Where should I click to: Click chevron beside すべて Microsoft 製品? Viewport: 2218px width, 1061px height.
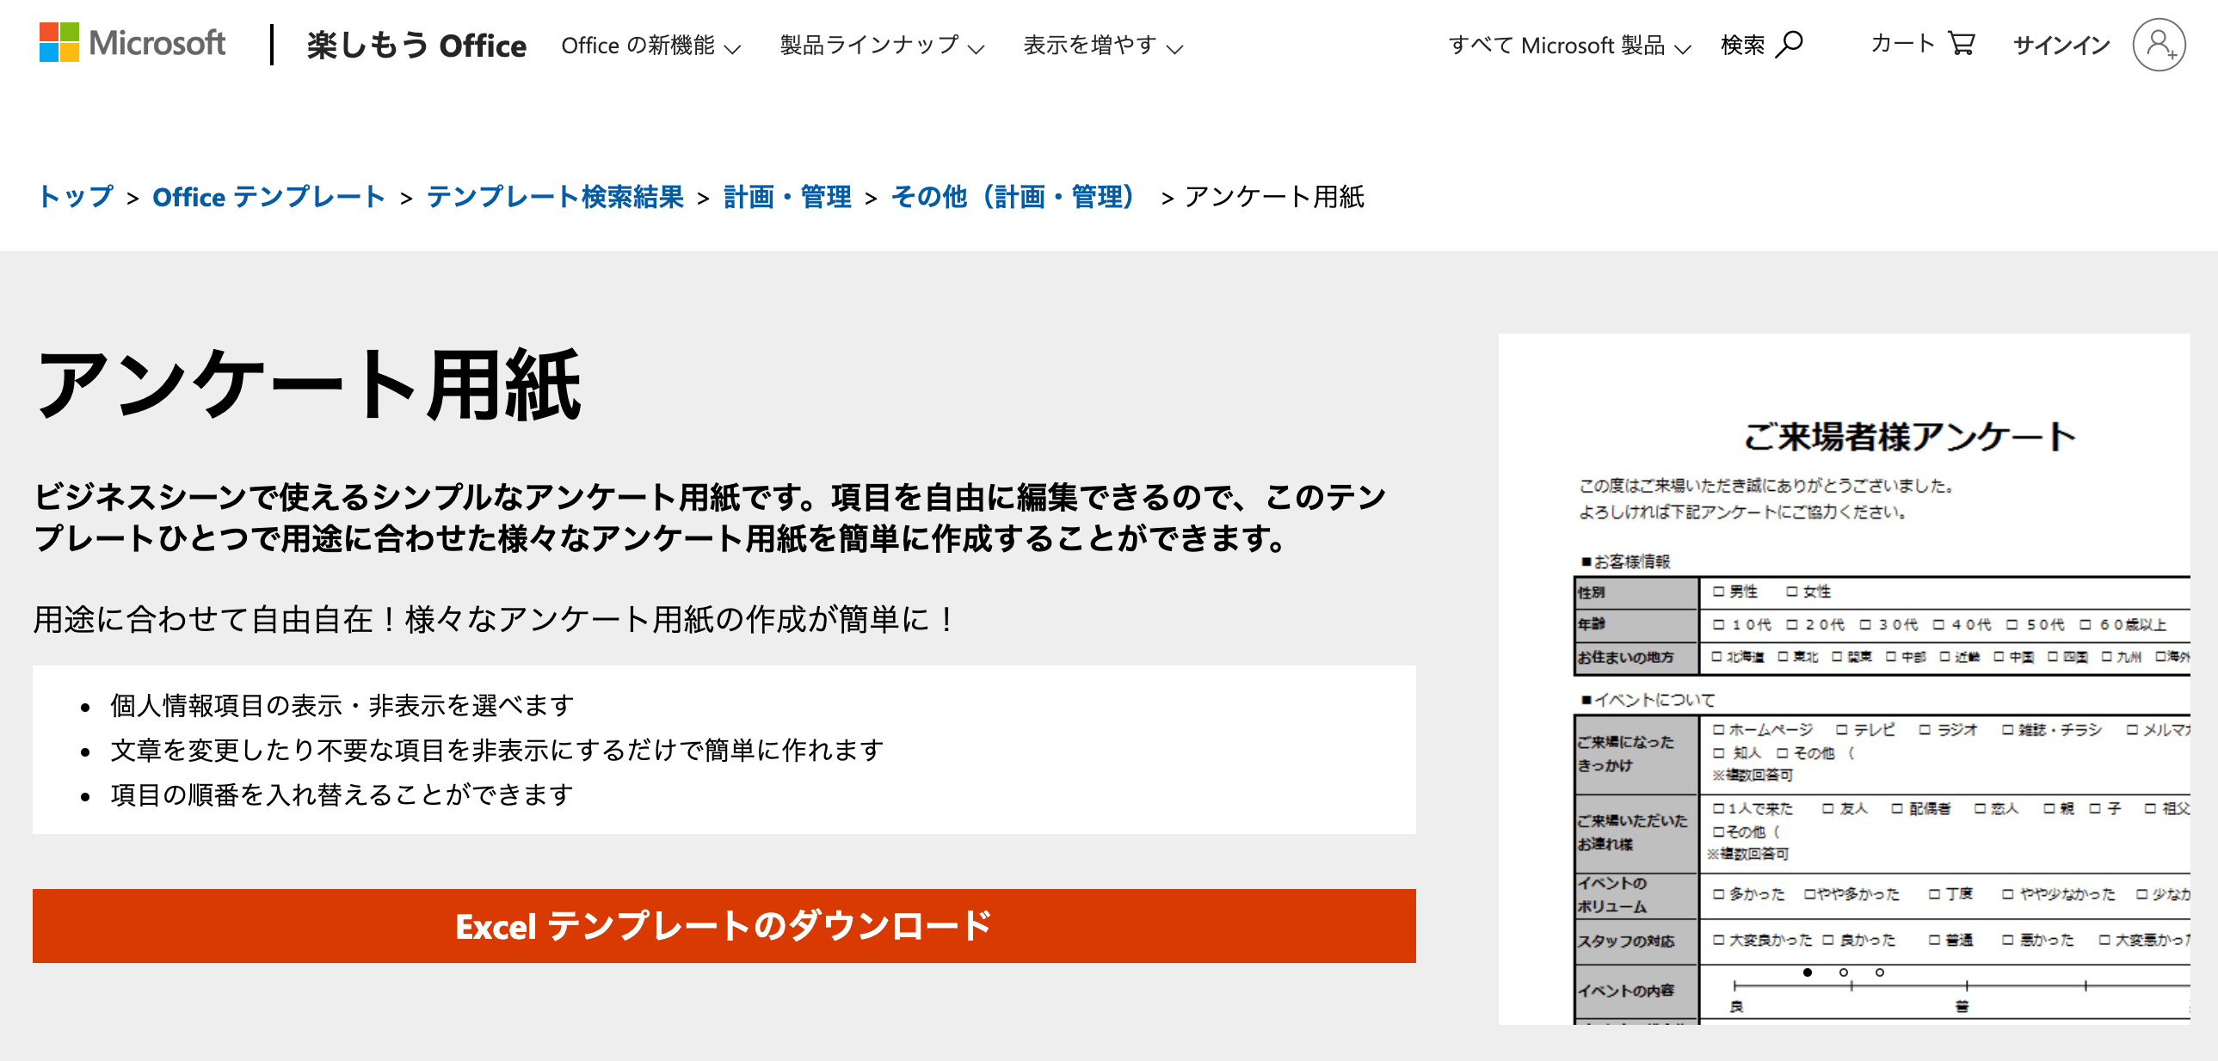[1683, 48]
